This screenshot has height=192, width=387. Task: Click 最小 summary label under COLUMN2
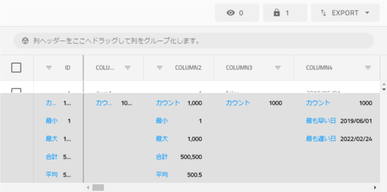(x=162, y=121)
